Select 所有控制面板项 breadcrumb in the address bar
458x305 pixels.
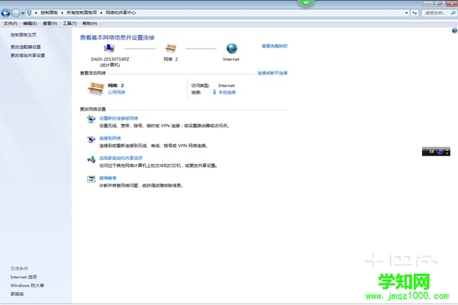(x=82, y=12)
